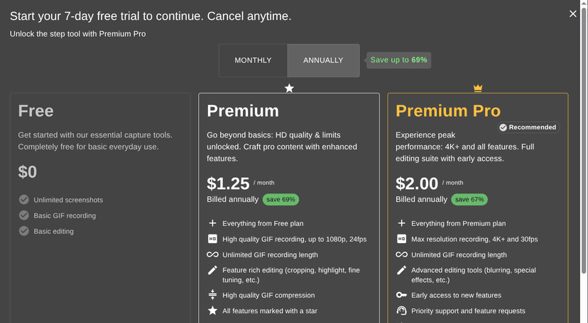Close the free trial pricing dialog
Image resolution: width=588 pixels, height=323 pixels.
click(x=573, y=14)
